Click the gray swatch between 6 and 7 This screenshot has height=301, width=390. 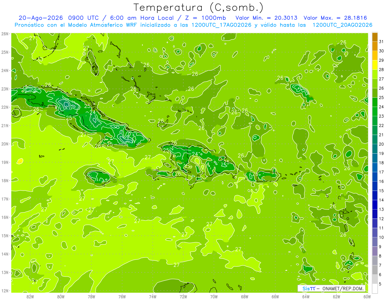pyautogui.click(x=375, y=270)
